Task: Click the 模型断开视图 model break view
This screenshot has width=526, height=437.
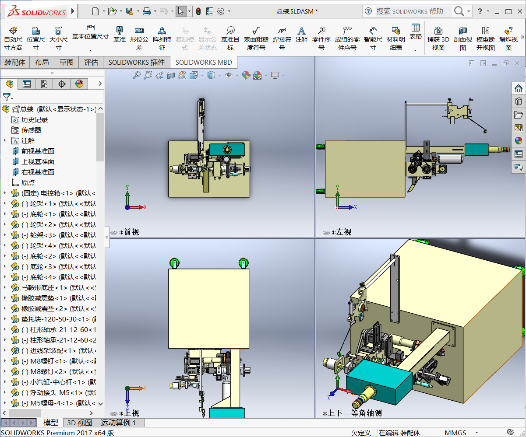Action: pyautogui.click(x=486, y=38)
